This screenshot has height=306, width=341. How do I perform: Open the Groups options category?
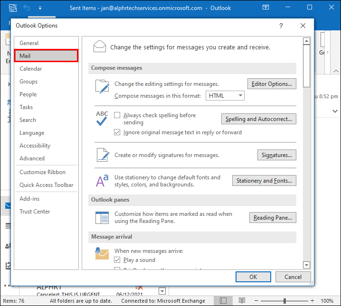[46, 82]
